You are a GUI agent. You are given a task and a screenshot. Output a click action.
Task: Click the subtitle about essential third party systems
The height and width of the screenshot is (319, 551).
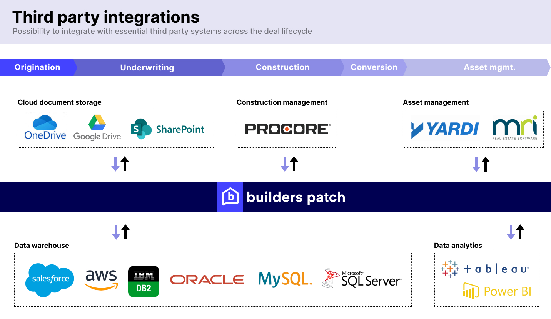[x=162, y=31]
